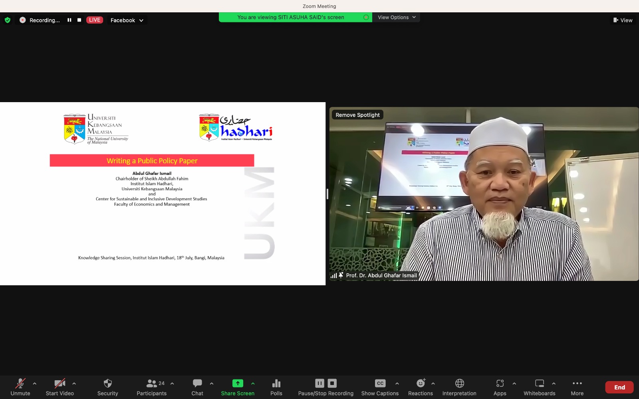Open Whiteboards from the toolbar
Image resolution: width=639 pixels, height=399 pixels.
539,387
